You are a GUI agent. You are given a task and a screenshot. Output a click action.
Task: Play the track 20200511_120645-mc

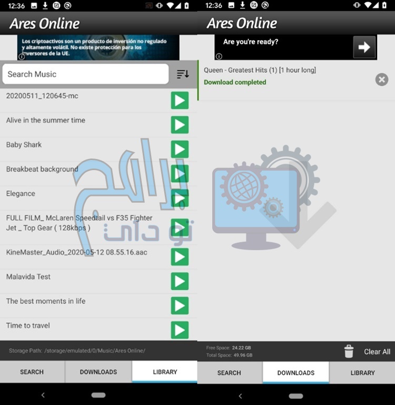tap(180, 101)
